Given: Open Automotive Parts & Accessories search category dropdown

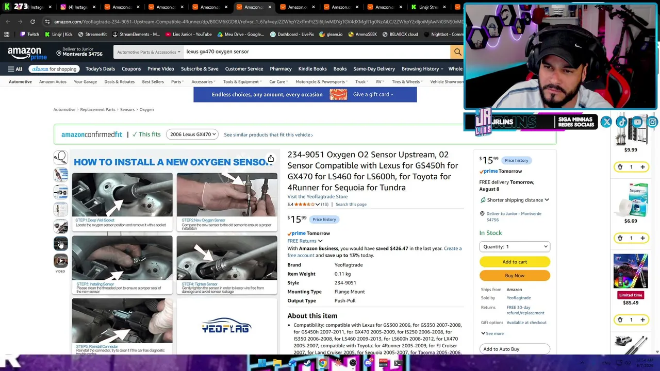Looking at the screenshot, I should 148,52.
